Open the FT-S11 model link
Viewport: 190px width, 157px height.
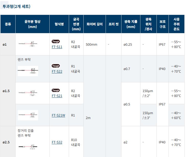57,47
